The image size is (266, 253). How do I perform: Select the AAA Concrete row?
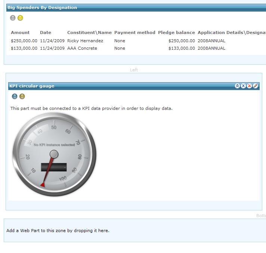pos(82,48)
